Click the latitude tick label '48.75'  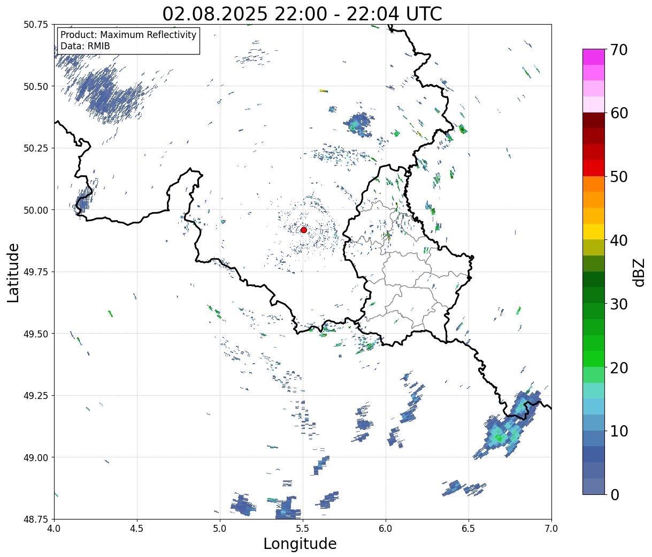(36, 519)
